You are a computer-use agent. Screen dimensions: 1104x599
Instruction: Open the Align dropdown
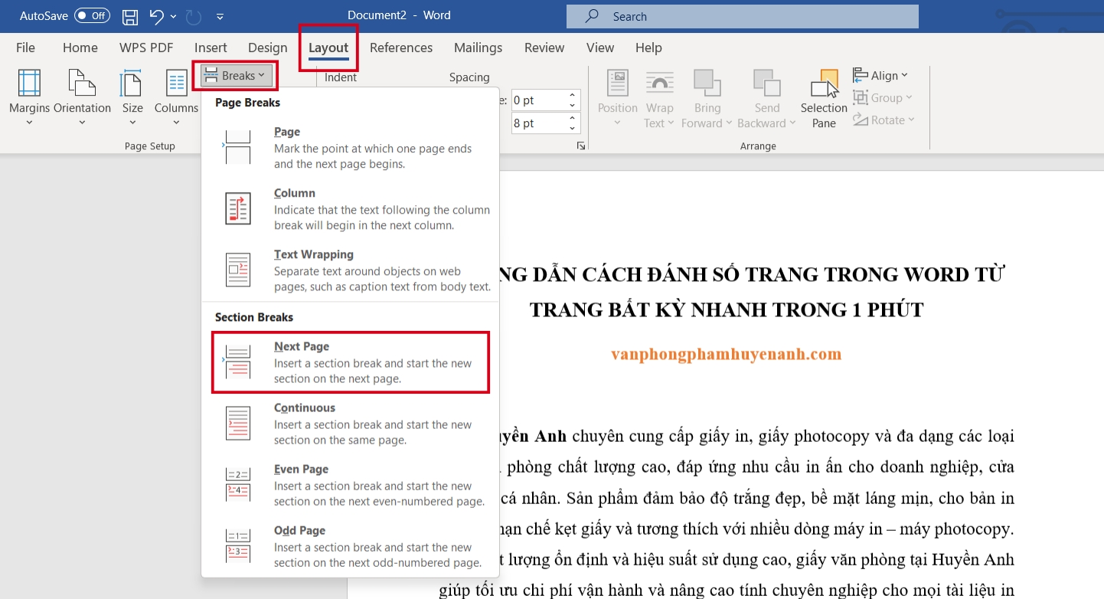click(x=880, y=75)
